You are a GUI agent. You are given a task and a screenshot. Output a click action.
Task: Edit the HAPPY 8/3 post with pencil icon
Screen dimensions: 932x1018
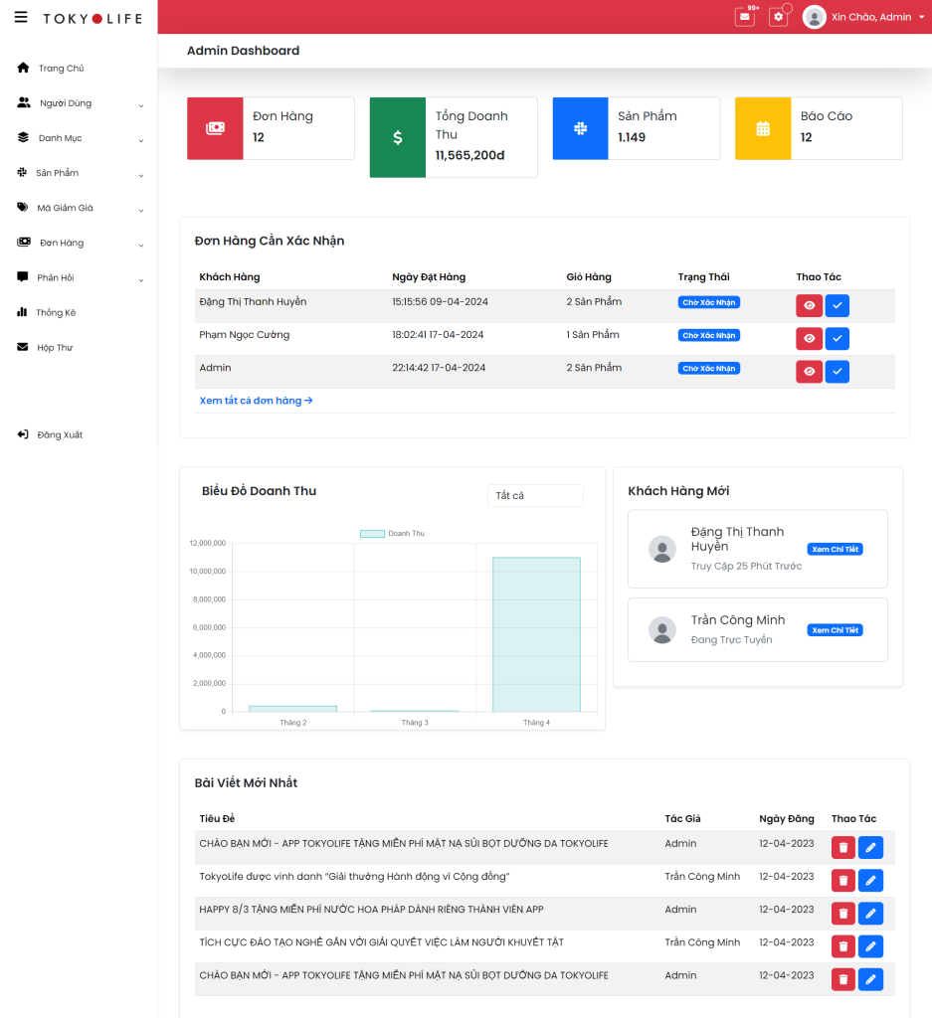point(870,914)
